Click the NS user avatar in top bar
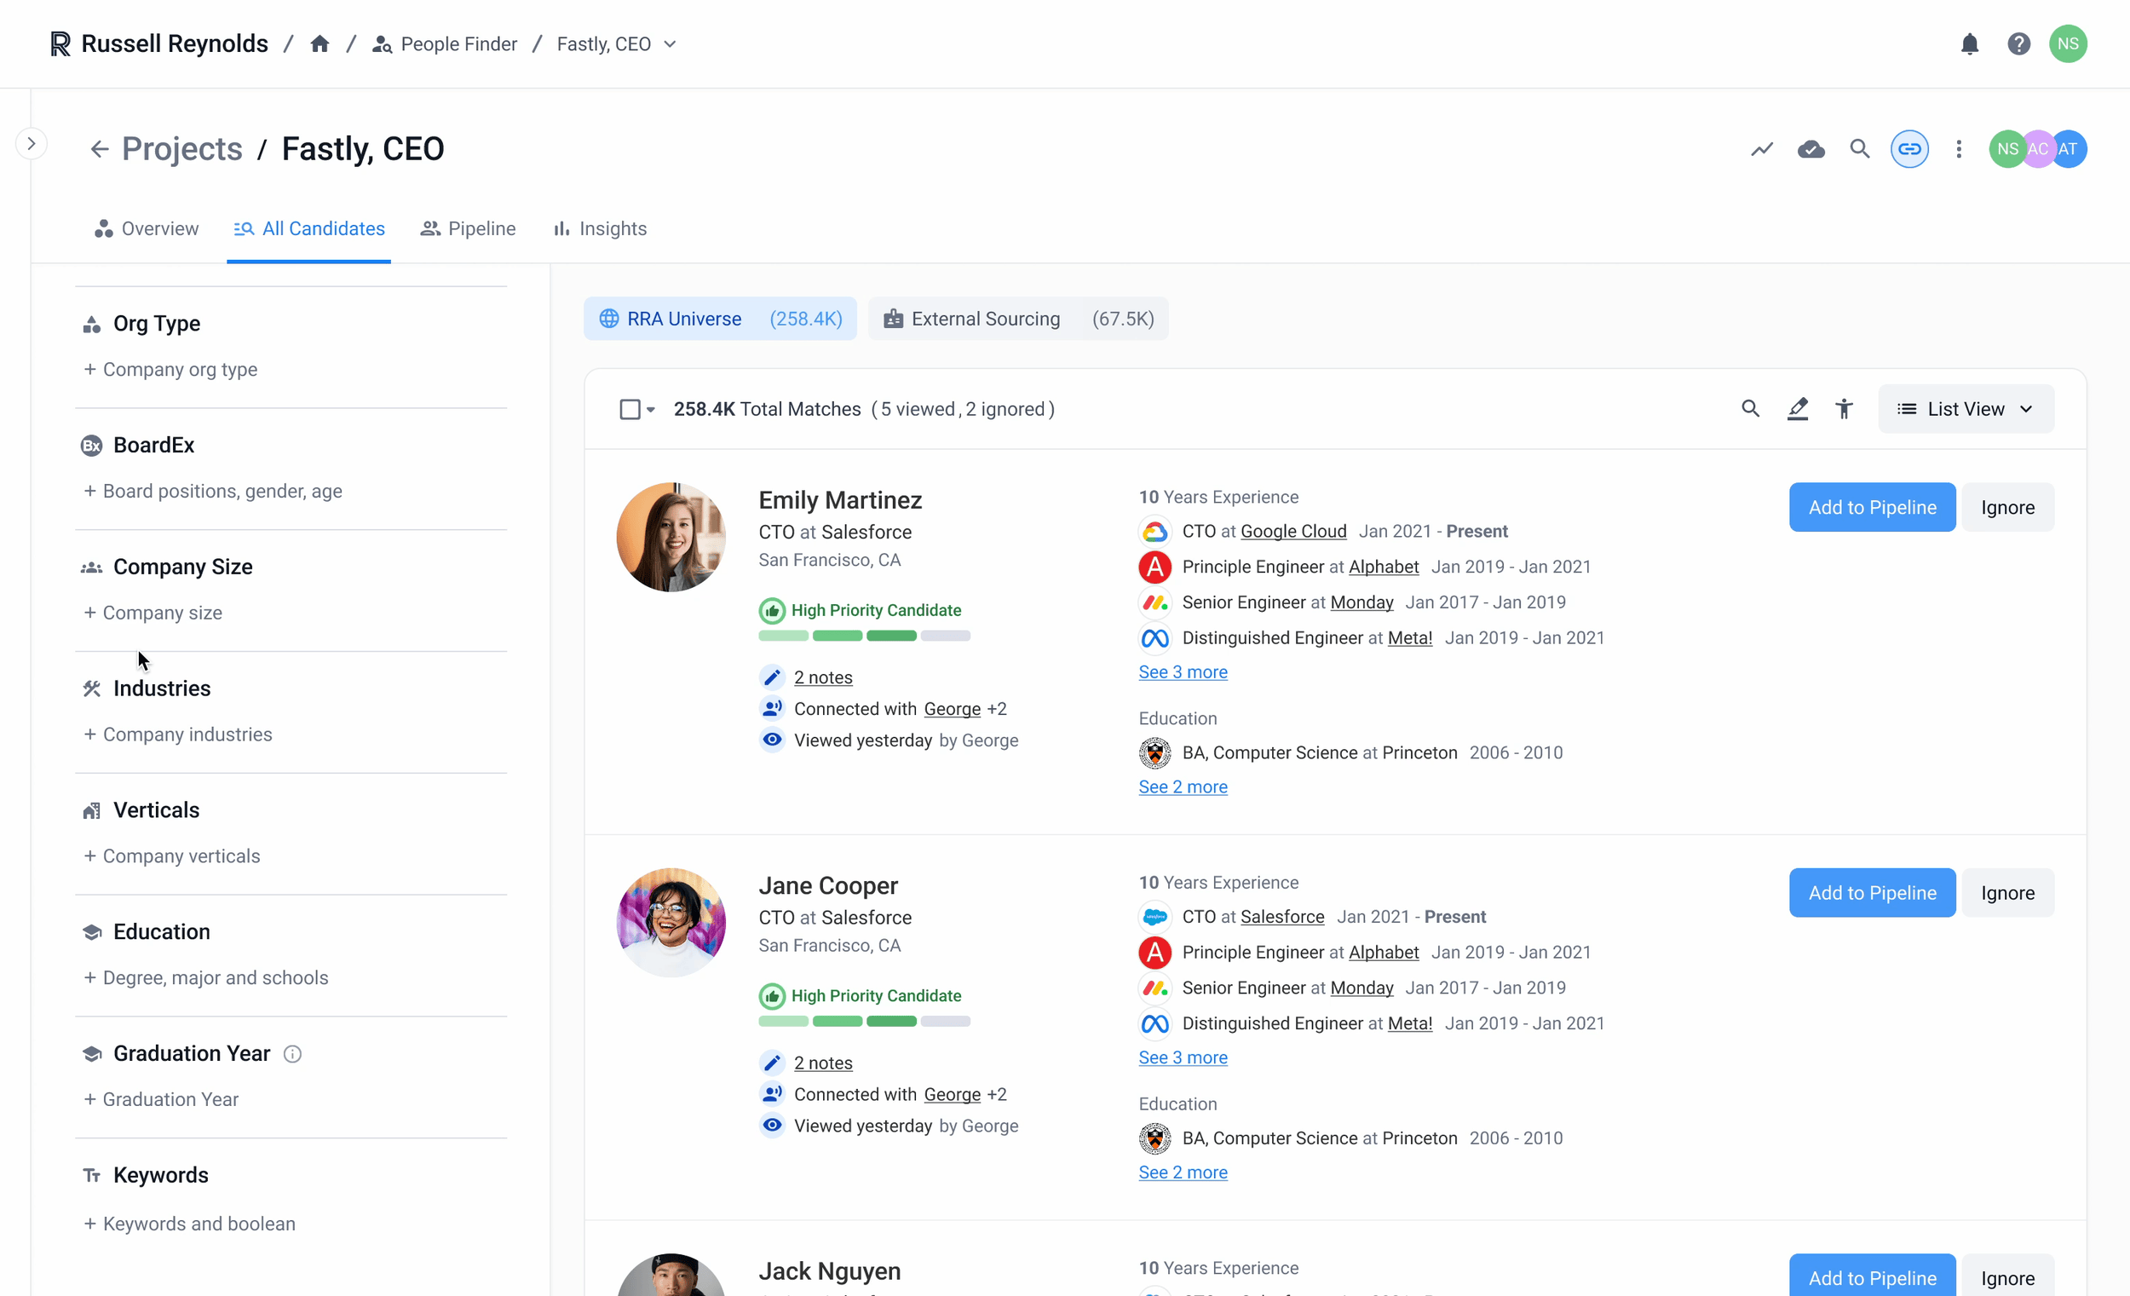2130x1296 pixels. coord(2068,43)
